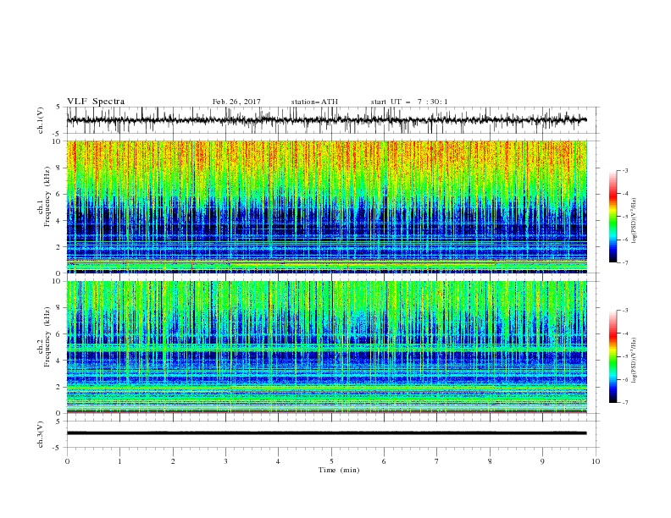This screenshot has width=671, height=518.
Task: Click ch.2 frequency axis tick "10"
Action: 58,281
